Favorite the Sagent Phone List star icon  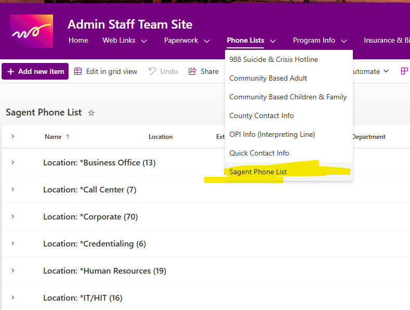coord(91,112)
